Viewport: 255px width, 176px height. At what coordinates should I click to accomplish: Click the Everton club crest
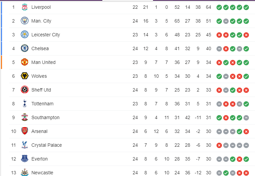pyautogui.click(x=24, y=159)
